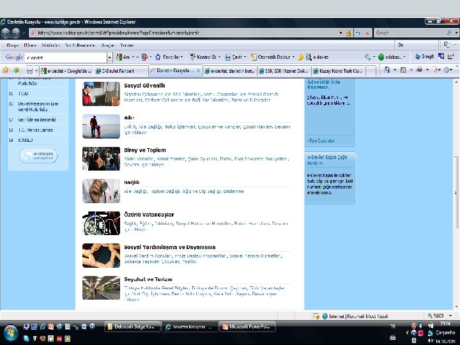Click the Microsoft PowerPoint taskbar button
460x345 pixels.
click(248, 326)
